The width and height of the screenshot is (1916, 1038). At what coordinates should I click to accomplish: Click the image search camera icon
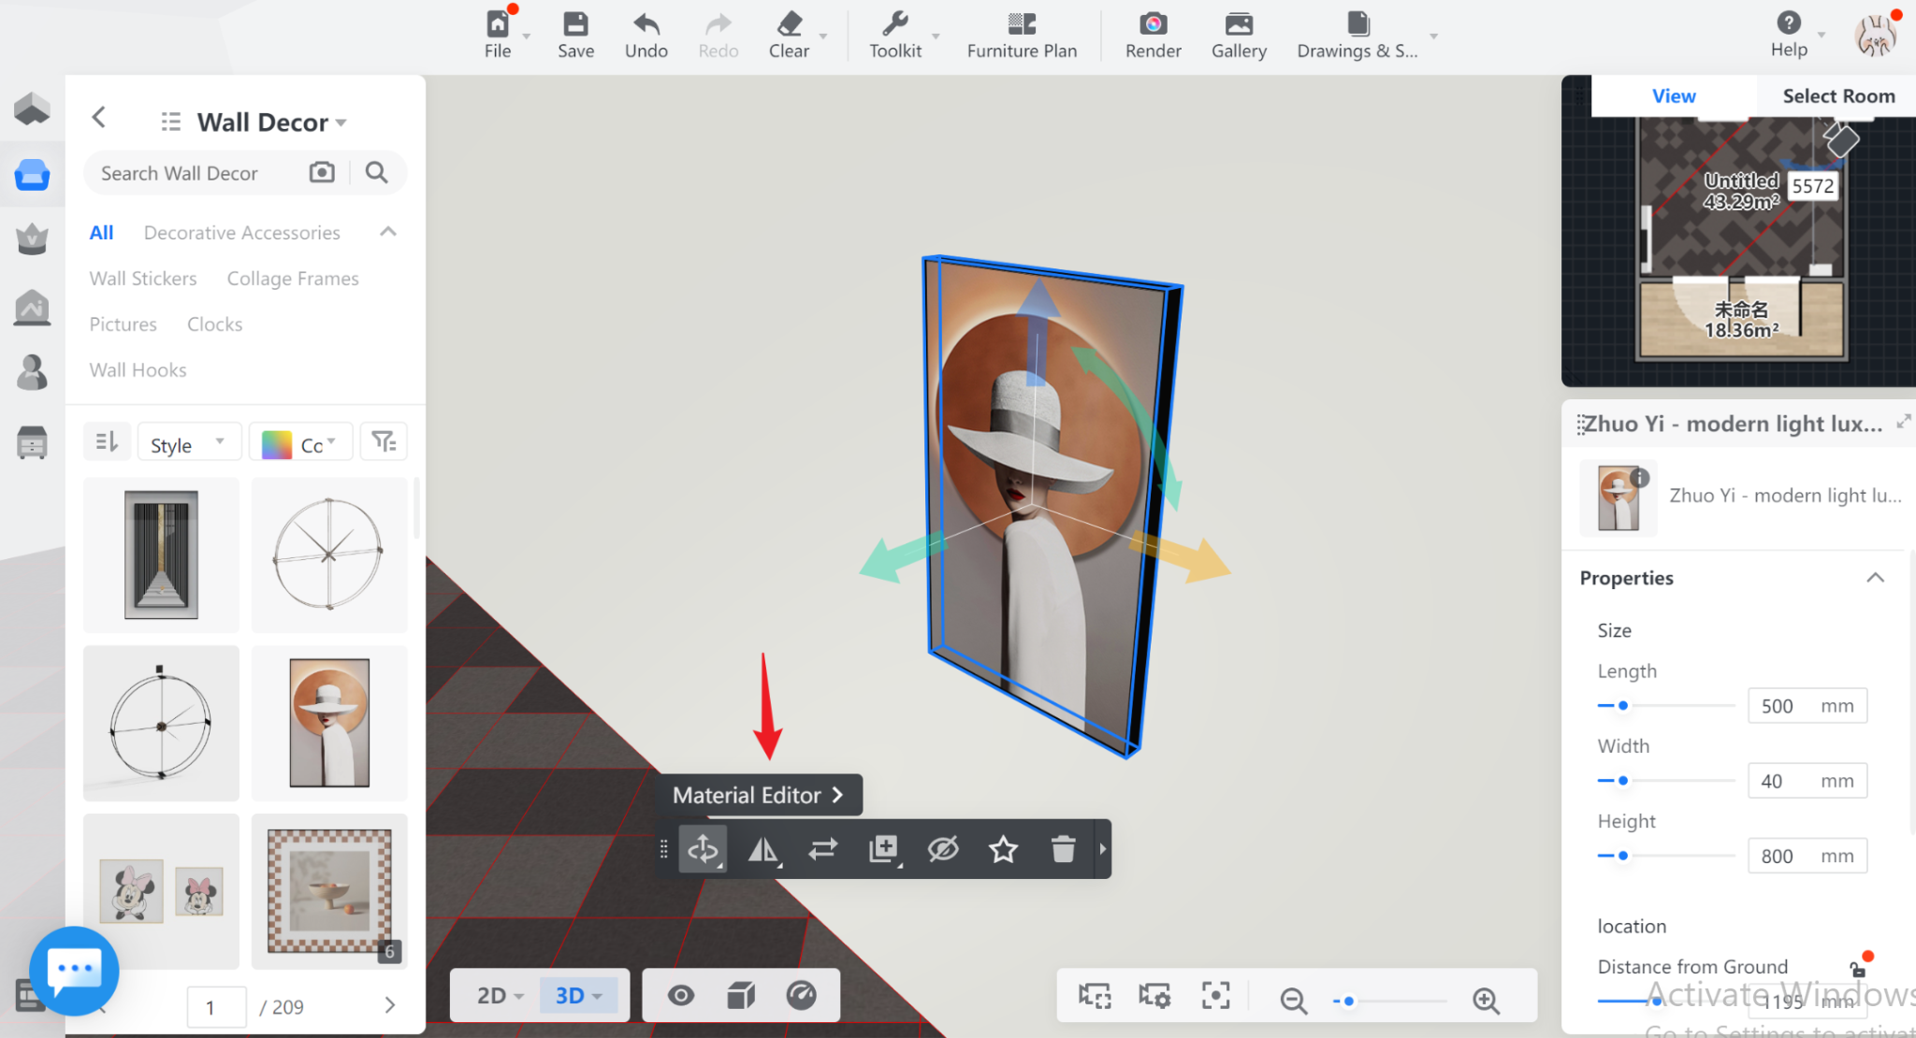coord(322,172)
